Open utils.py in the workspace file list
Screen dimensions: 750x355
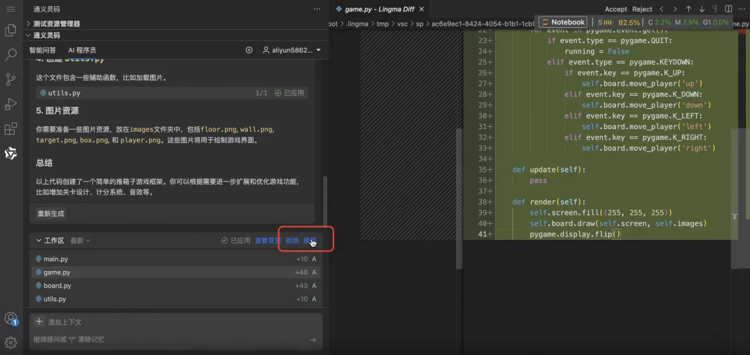pyautogui.click(x=176, y=299)
